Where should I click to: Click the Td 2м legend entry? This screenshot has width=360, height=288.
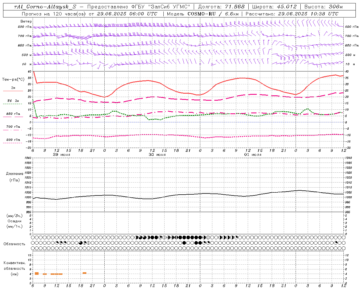pyautogui.click(x=13, y=101)
